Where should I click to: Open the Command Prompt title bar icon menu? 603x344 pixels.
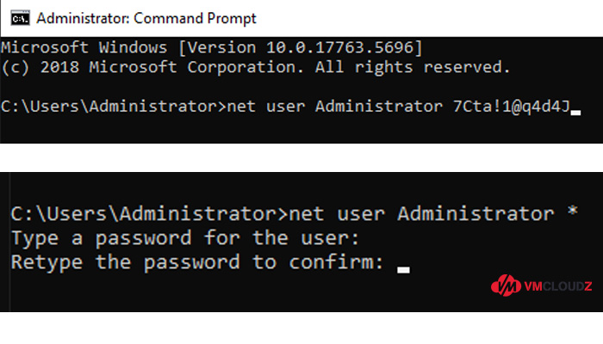coord(20,18)
